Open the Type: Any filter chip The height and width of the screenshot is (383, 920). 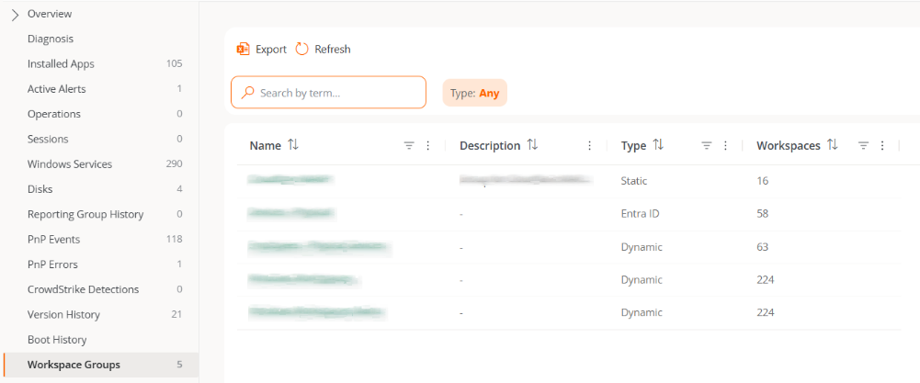475,93
